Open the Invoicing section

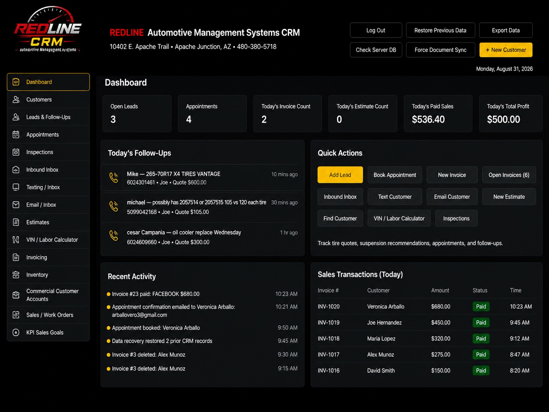point(48,257)
